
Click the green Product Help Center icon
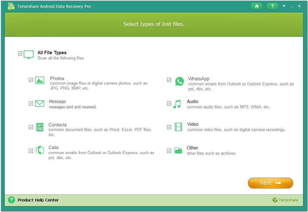[12, 200]
